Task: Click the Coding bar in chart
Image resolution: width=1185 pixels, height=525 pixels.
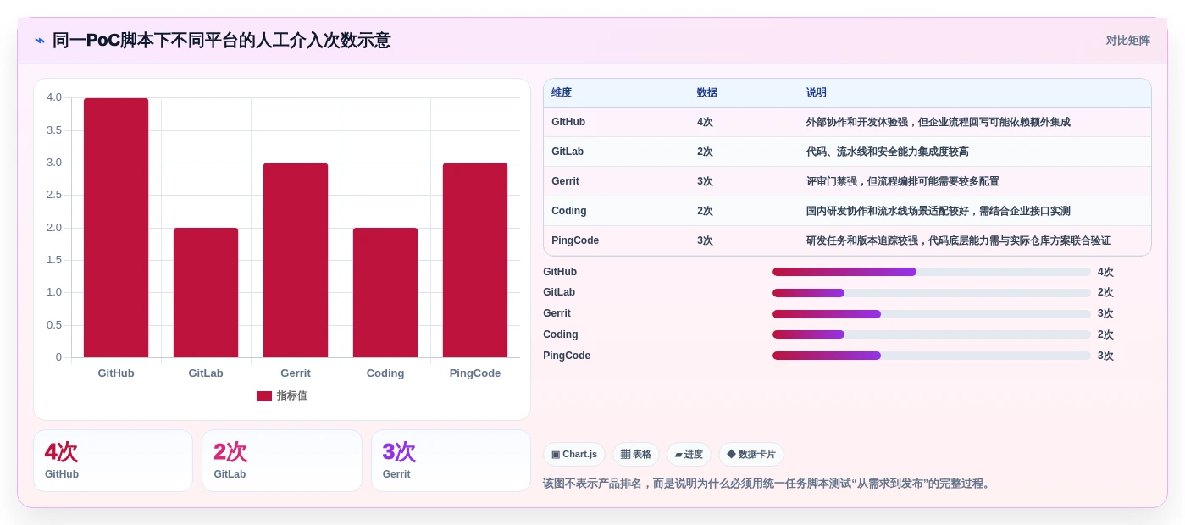Action: tap(385, 293)
